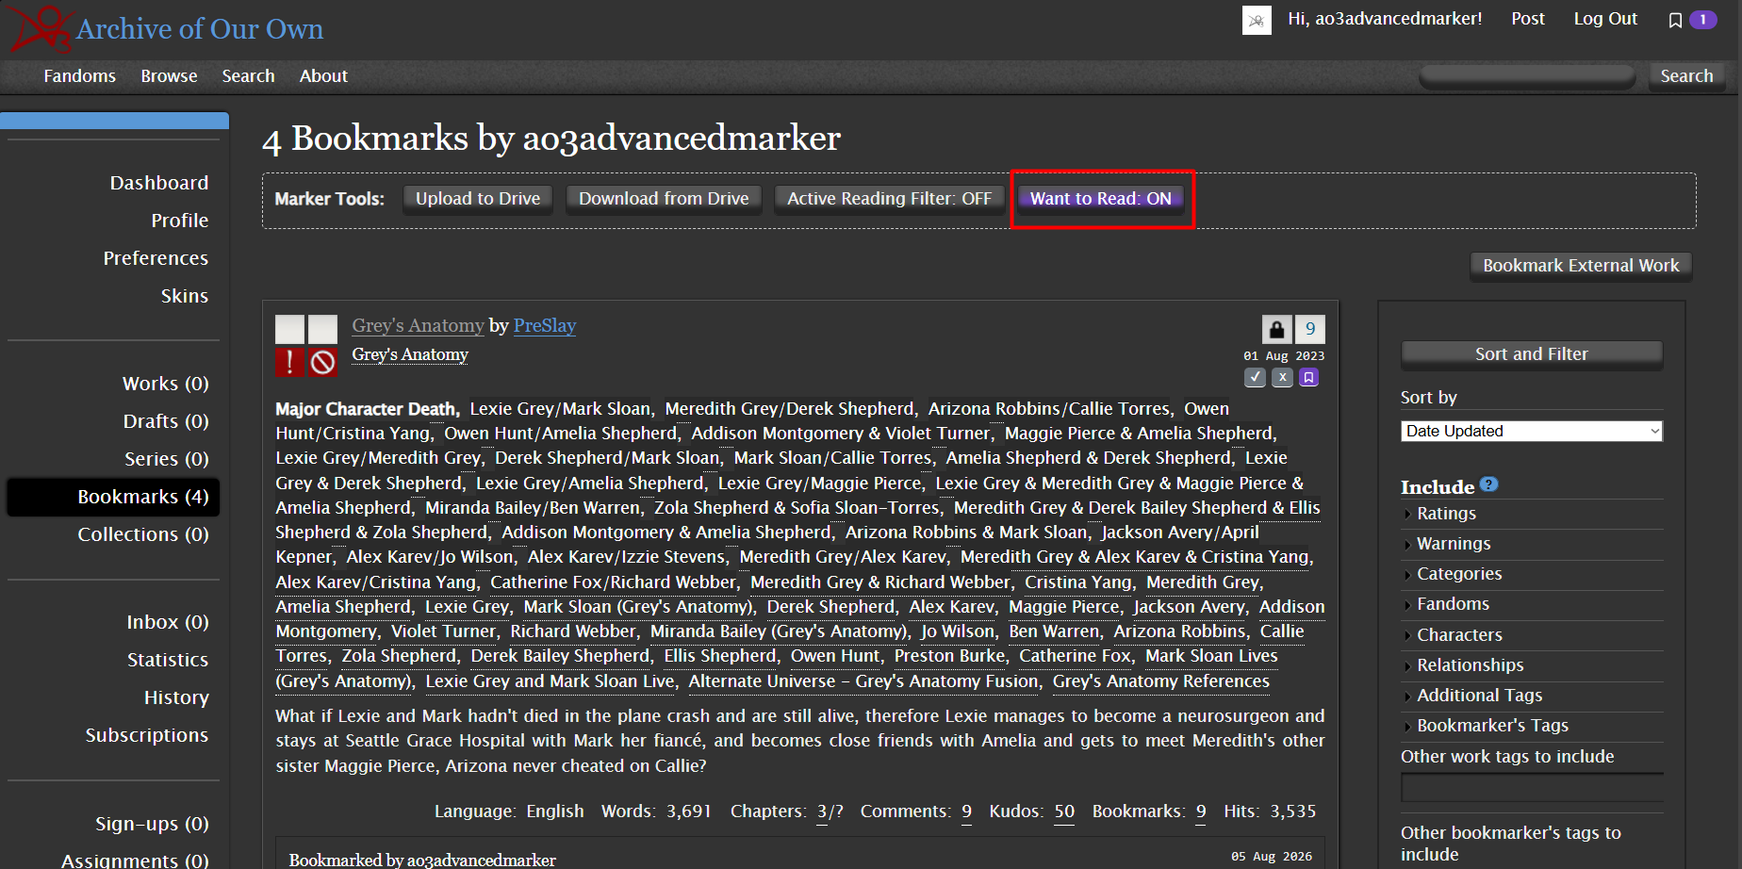
Task: Expand the Categories filter
Action: (x=1459, y=574)
